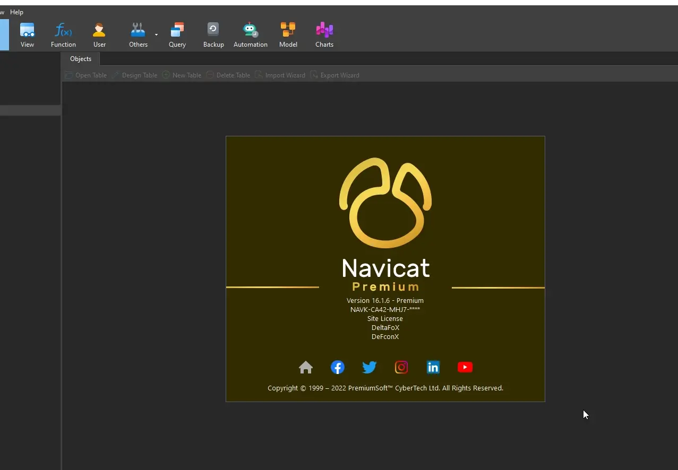Image resolution: width=678 pixels, height=470 pixels.
Task: Click the Design Table button
Action: click(134, 75)
